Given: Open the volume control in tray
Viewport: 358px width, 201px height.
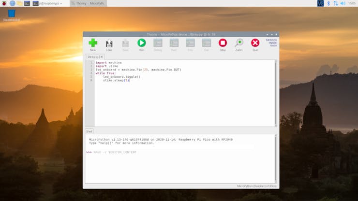Looking at the screenshot, I should click(343, 3).
